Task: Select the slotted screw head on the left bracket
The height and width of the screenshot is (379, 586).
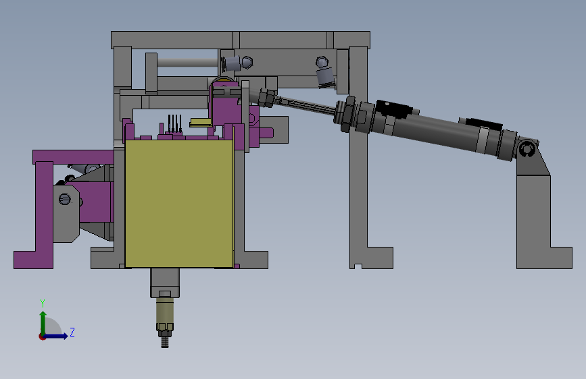Action: [65, 199]
